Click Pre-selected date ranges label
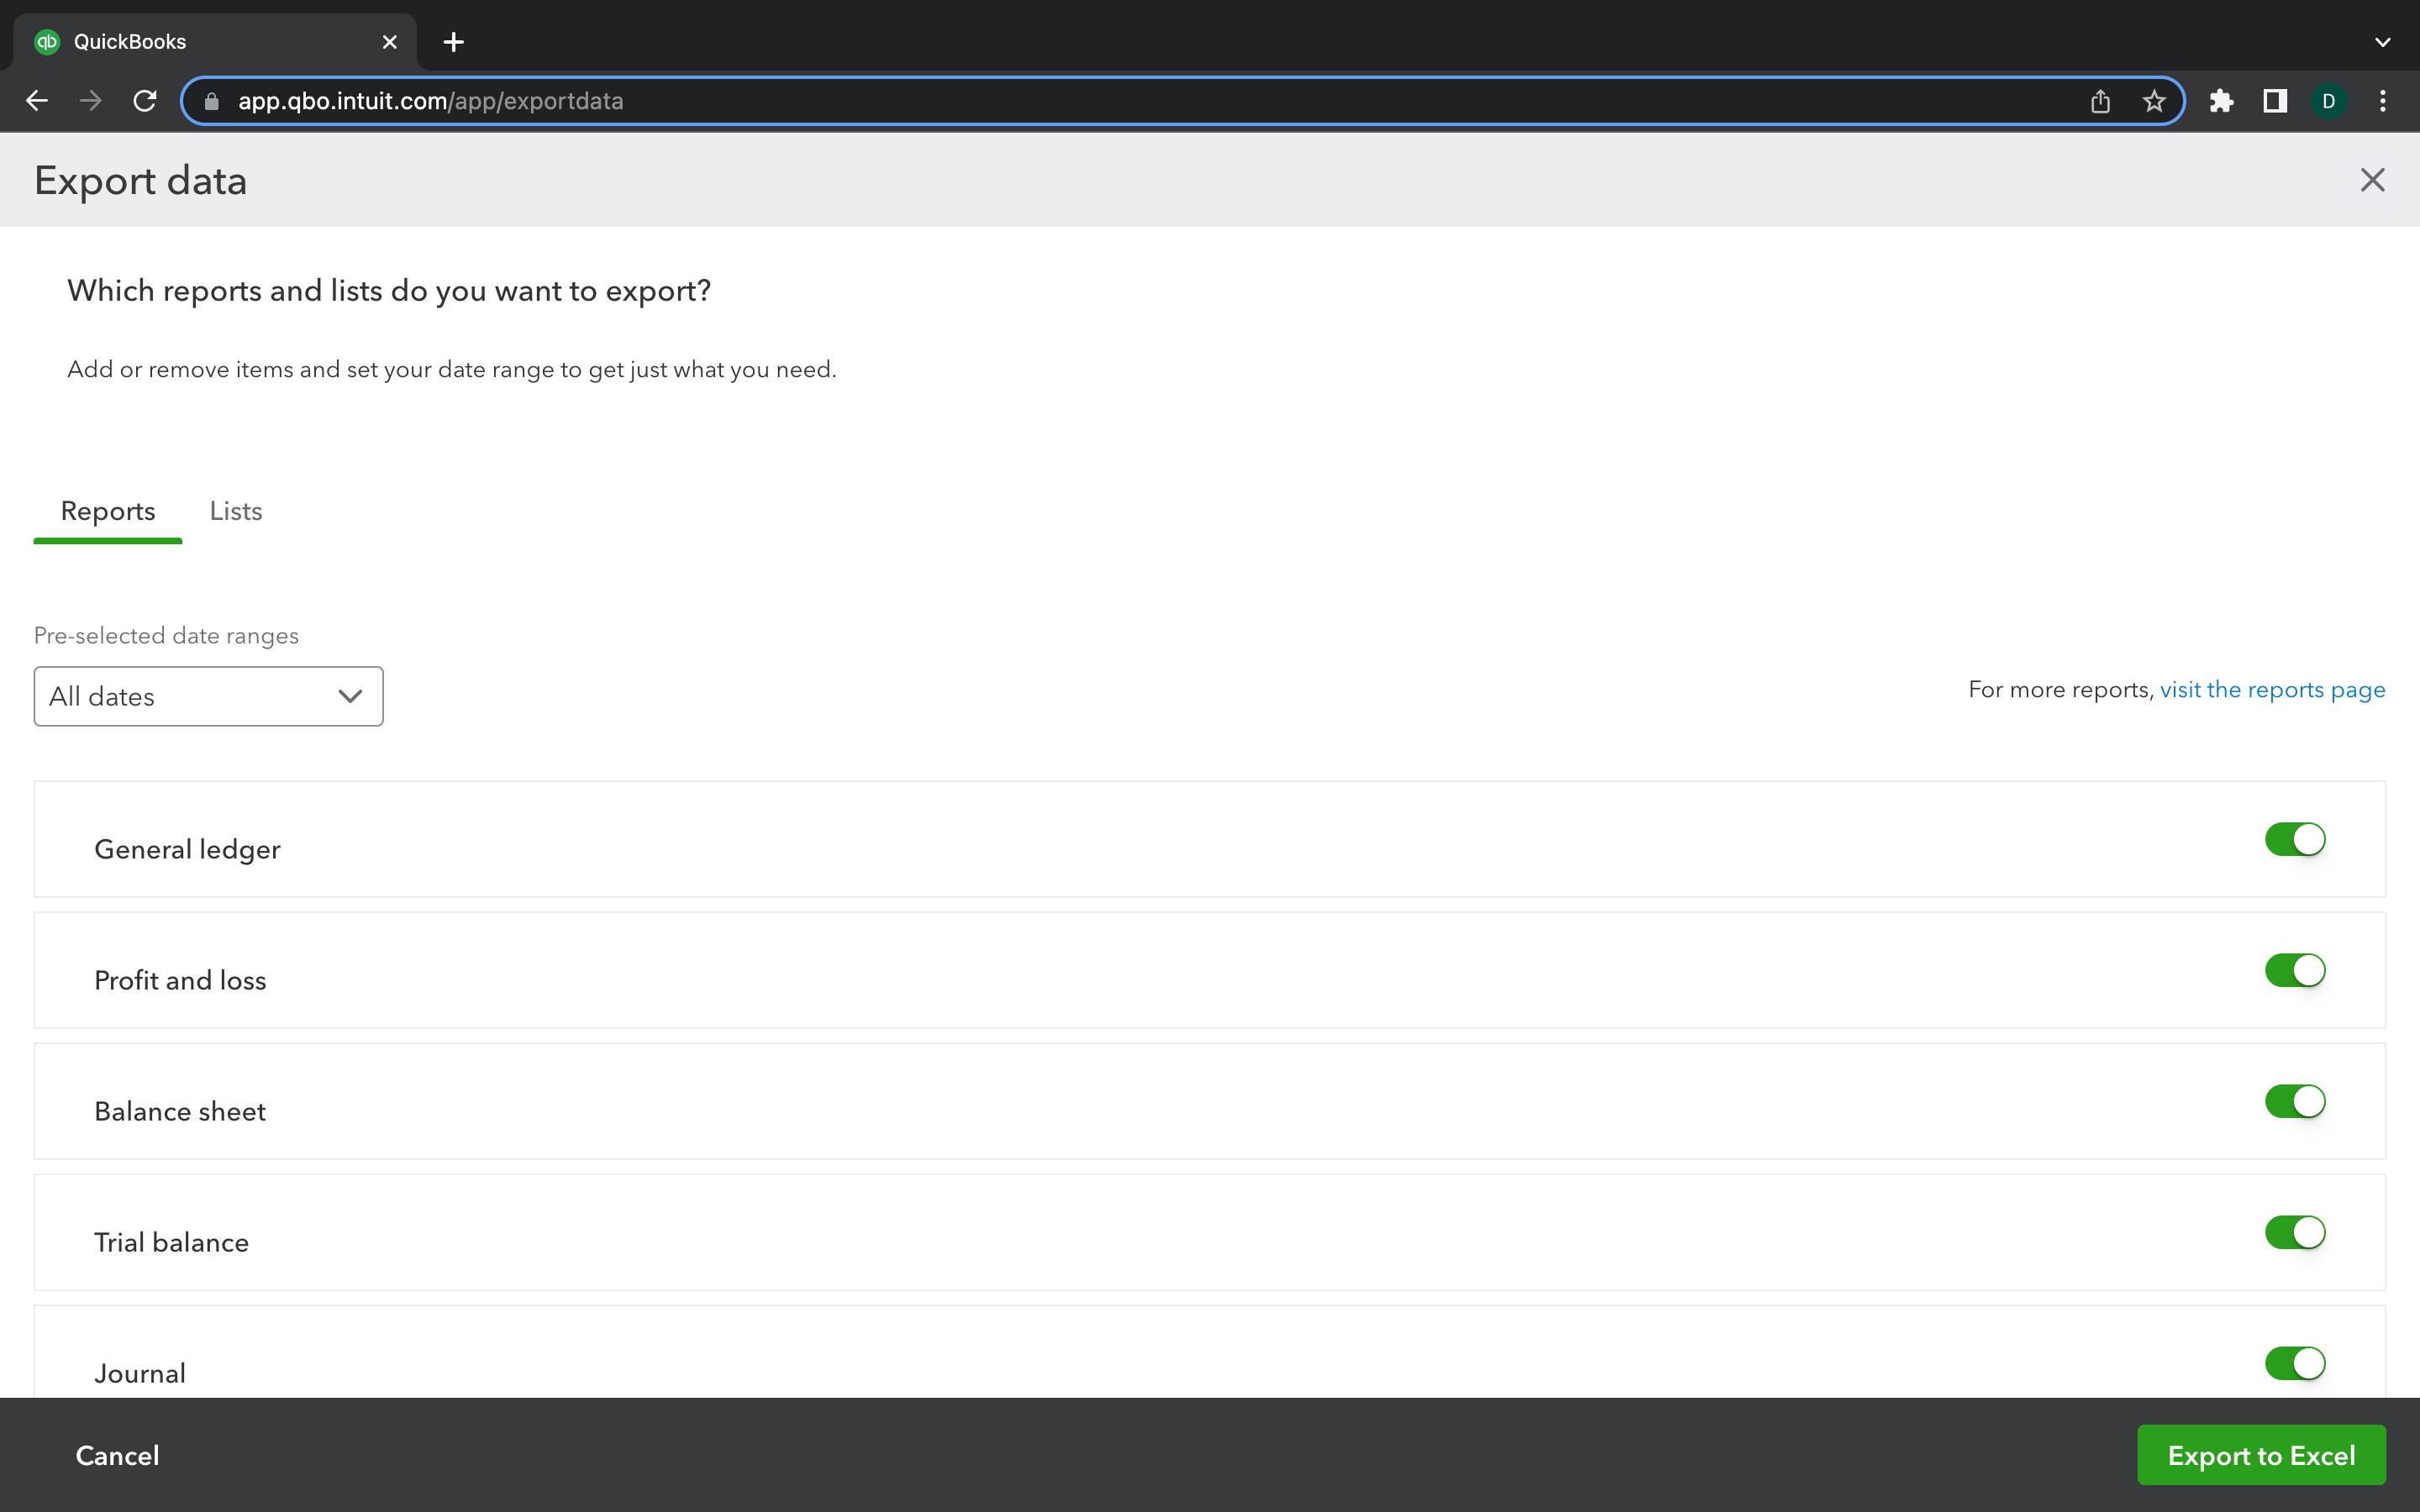This screenshot has height=1512, width=2420. pyautogui.click(x=166, y=636)
